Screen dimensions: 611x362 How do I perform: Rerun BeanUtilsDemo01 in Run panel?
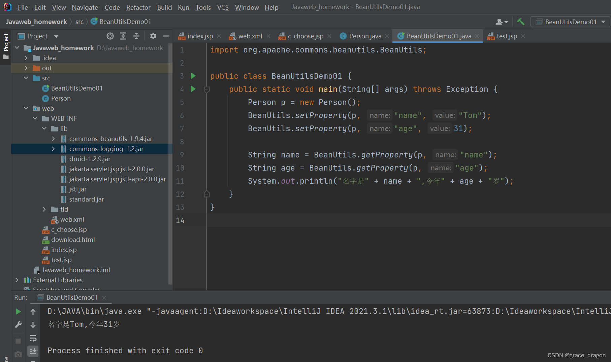click(x=18, y=312)
